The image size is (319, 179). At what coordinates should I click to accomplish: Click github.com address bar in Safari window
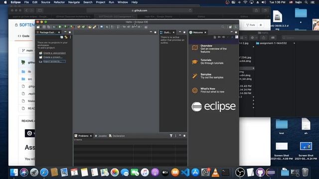tap(140, 10)
